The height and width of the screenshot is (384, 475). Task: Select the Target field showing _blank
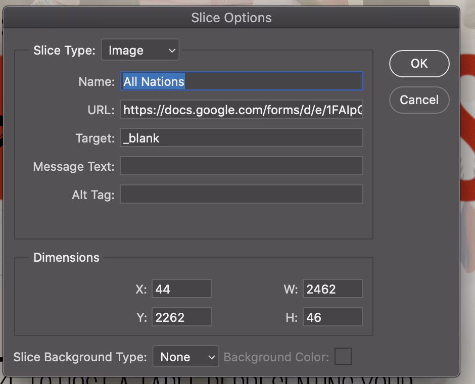tap(242, 137)
